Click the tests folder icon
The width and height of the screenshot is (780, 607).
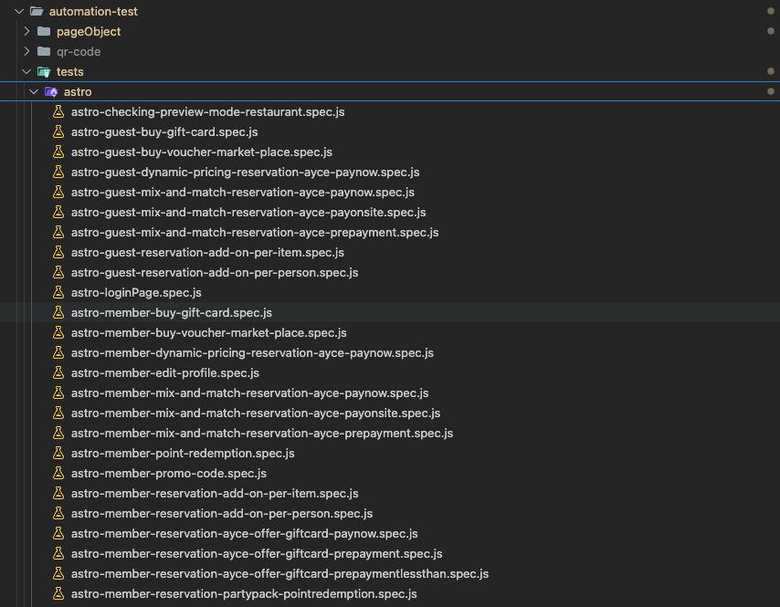tap(44, 72)
